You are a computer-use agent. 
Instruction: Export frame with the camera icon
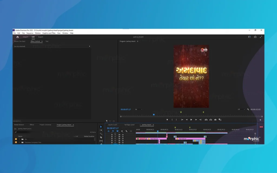(x=215, y=120)
